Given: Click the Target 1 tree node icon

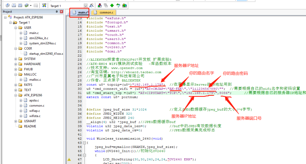Looking at the screenshot, I should (x=15, y=23).
